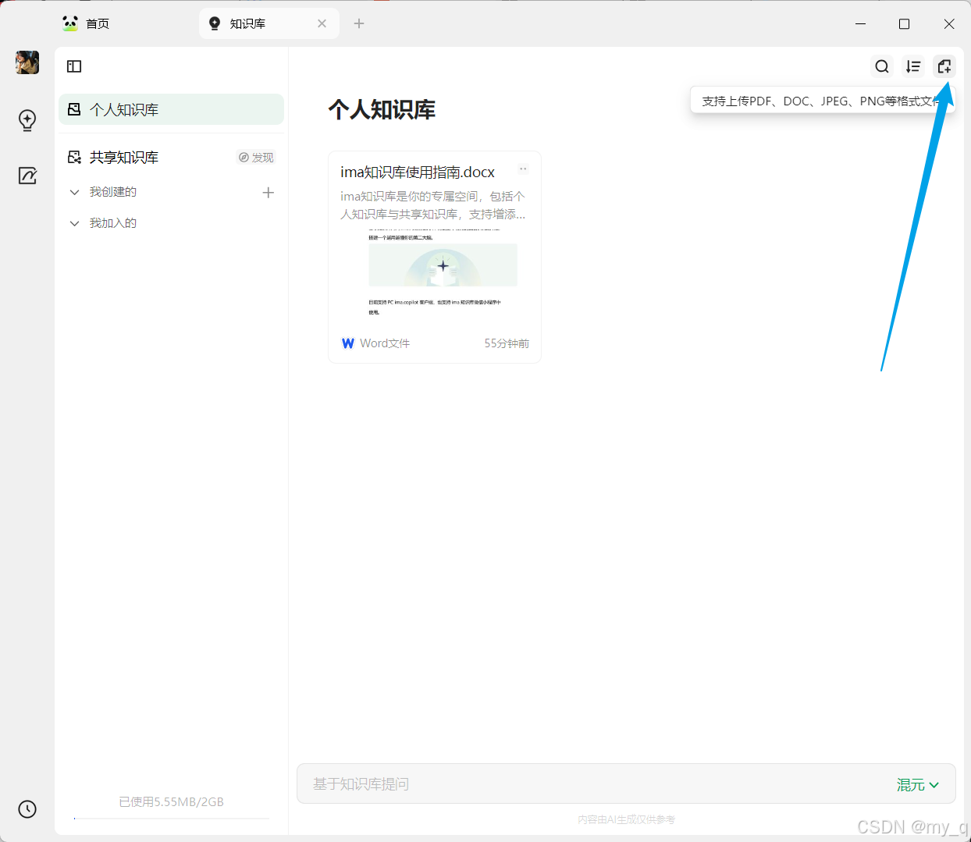Viewport: 971px width, 842px height.
Task: Click the panda icon on 首页 tab
Action: [70, 23]
